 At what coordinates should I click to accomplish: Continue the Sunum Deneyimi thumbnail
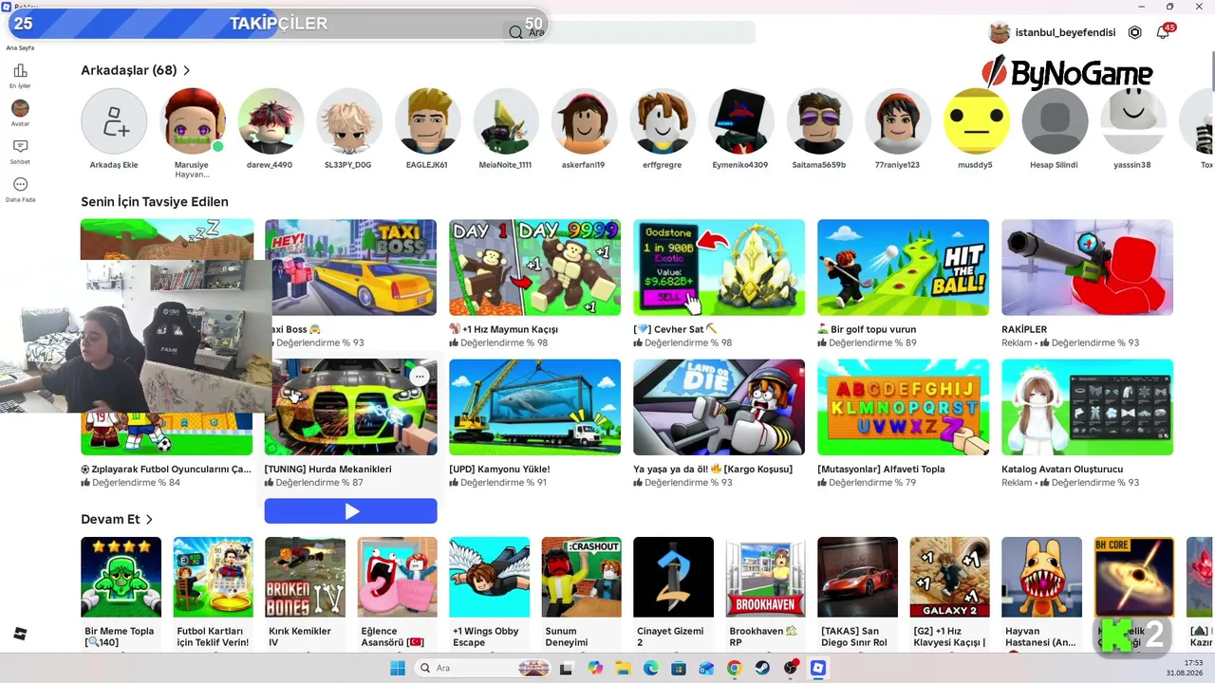click(x=582, y=577)
